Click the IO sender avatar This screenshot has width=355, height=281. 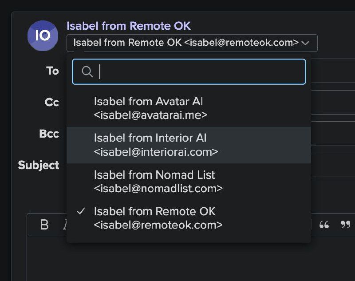(43, 36)
